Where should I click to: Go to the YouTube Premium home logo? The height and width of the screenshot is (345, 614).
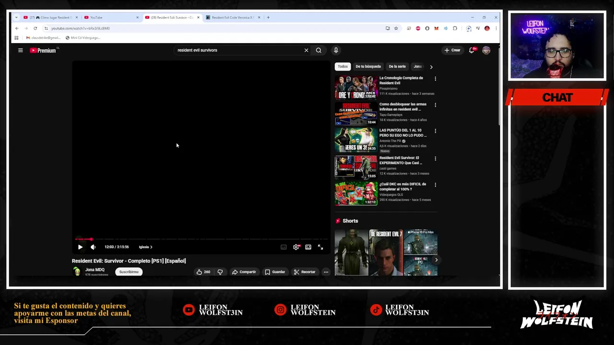(x=43, y=50)
